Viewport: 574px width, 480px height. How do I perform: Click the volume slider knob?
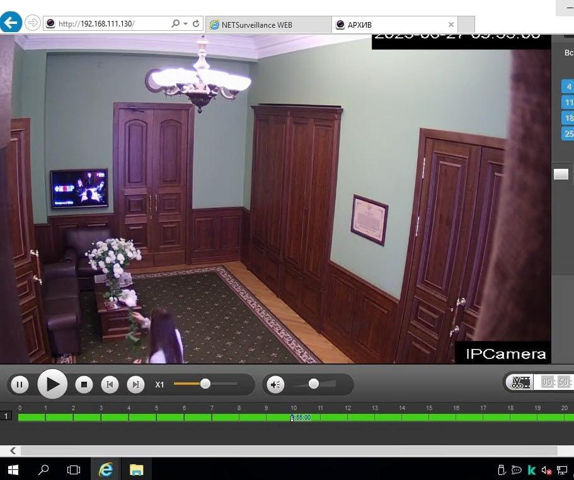coord(313,384)
